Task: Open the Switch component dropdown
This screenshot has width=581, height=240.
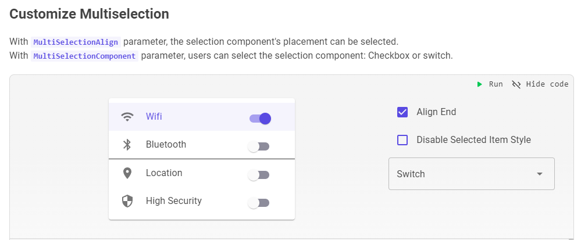Action: tap(471, 174)
